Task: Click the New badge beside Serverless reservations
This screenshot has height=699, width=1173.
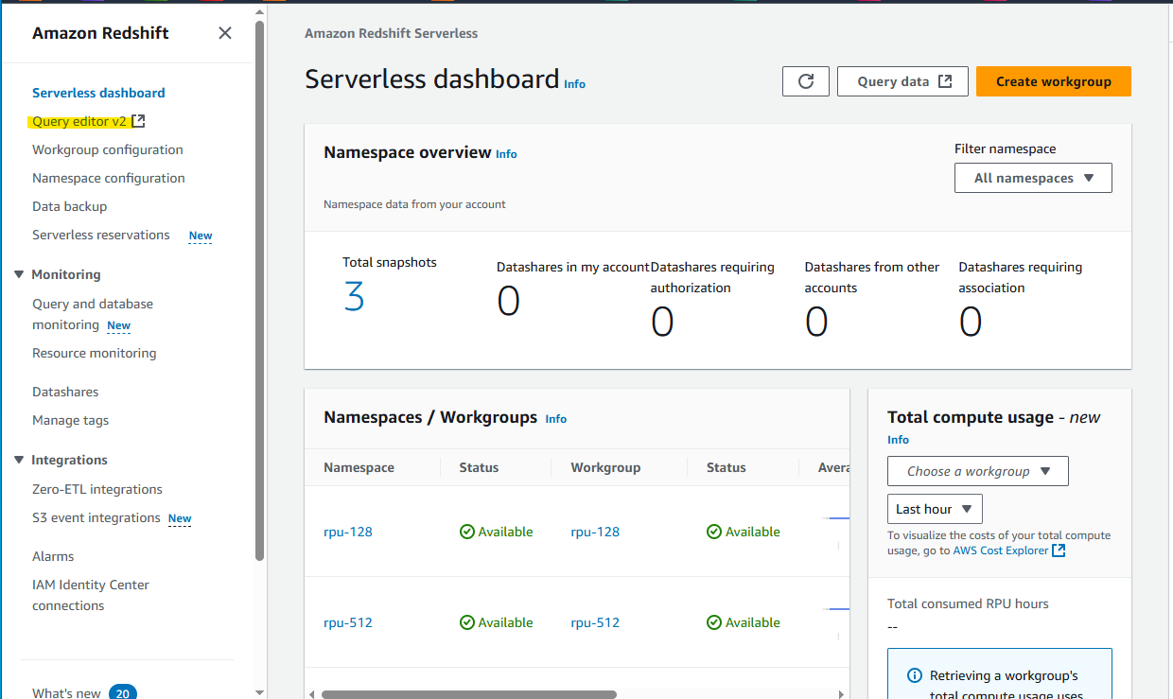Action: [x=201, y=236]
